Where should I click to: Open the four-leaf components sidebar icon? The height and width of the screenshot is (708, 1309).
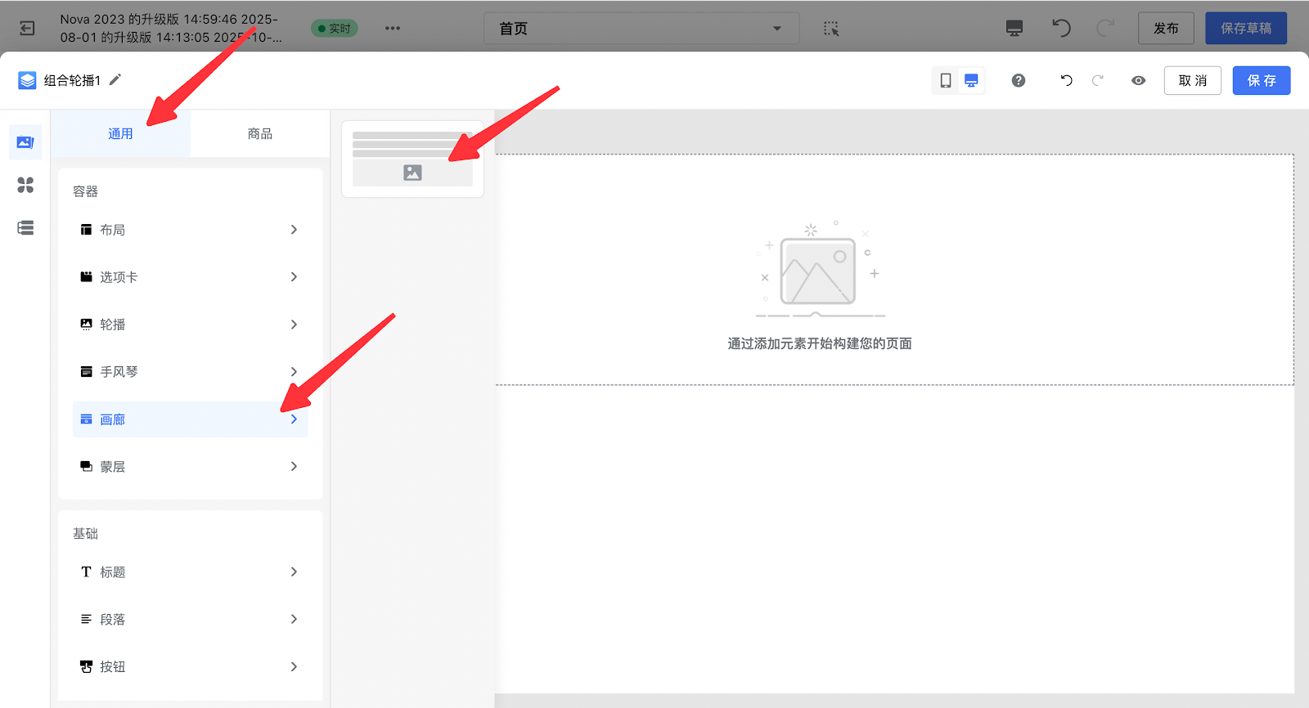pyautogui.click(x=25, y=185)
